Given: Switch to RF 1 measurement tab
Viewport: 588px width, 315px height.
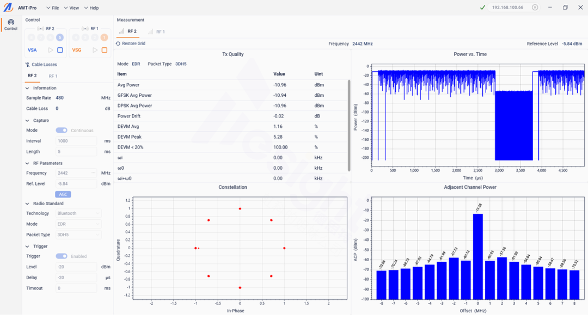Looking at the screenshot, I should click(x=157, y=32).
